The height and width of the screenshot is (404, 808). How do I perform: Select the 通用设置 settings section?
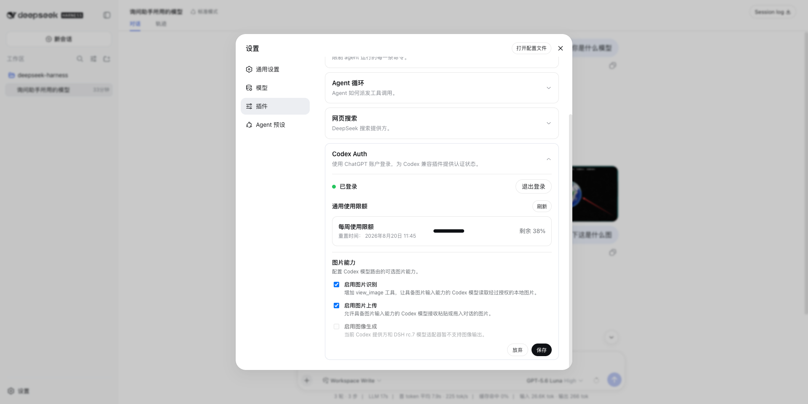tap(275, 69)
